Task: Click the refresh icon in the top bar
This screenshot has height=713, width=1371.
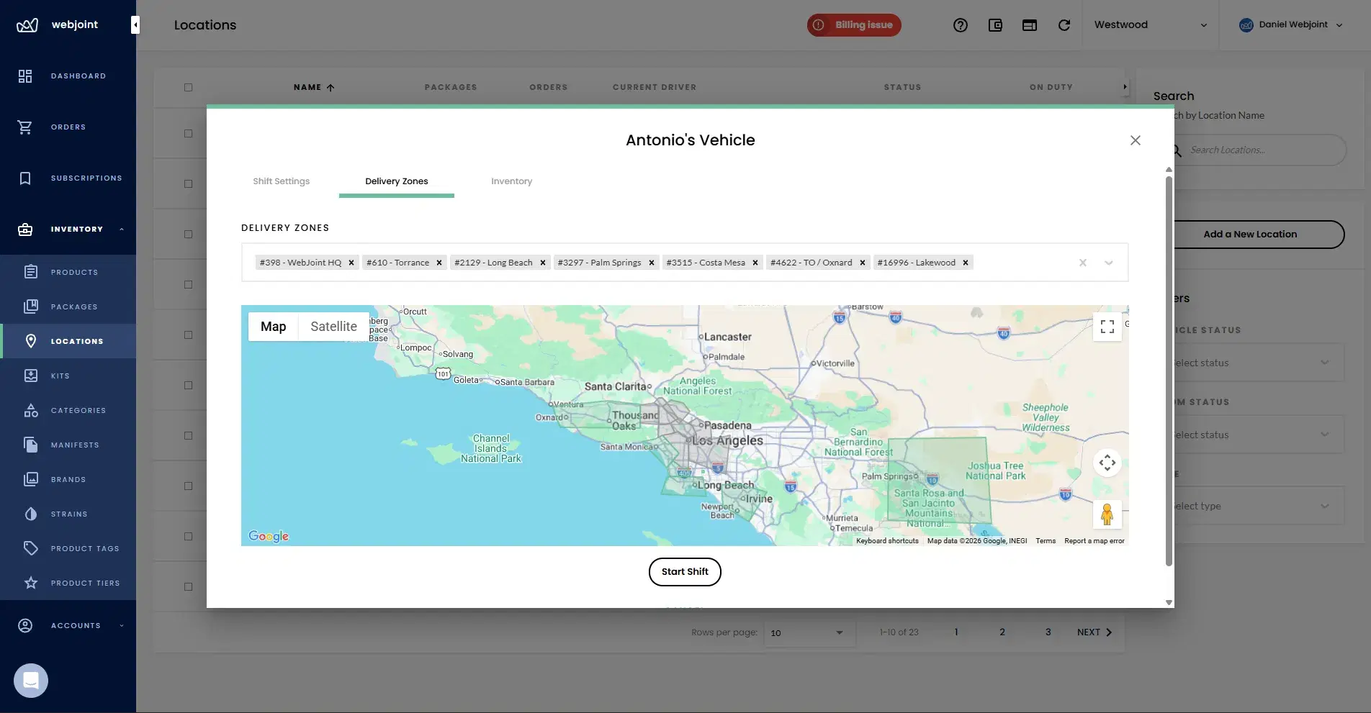Action: [x=1065, y=24]
